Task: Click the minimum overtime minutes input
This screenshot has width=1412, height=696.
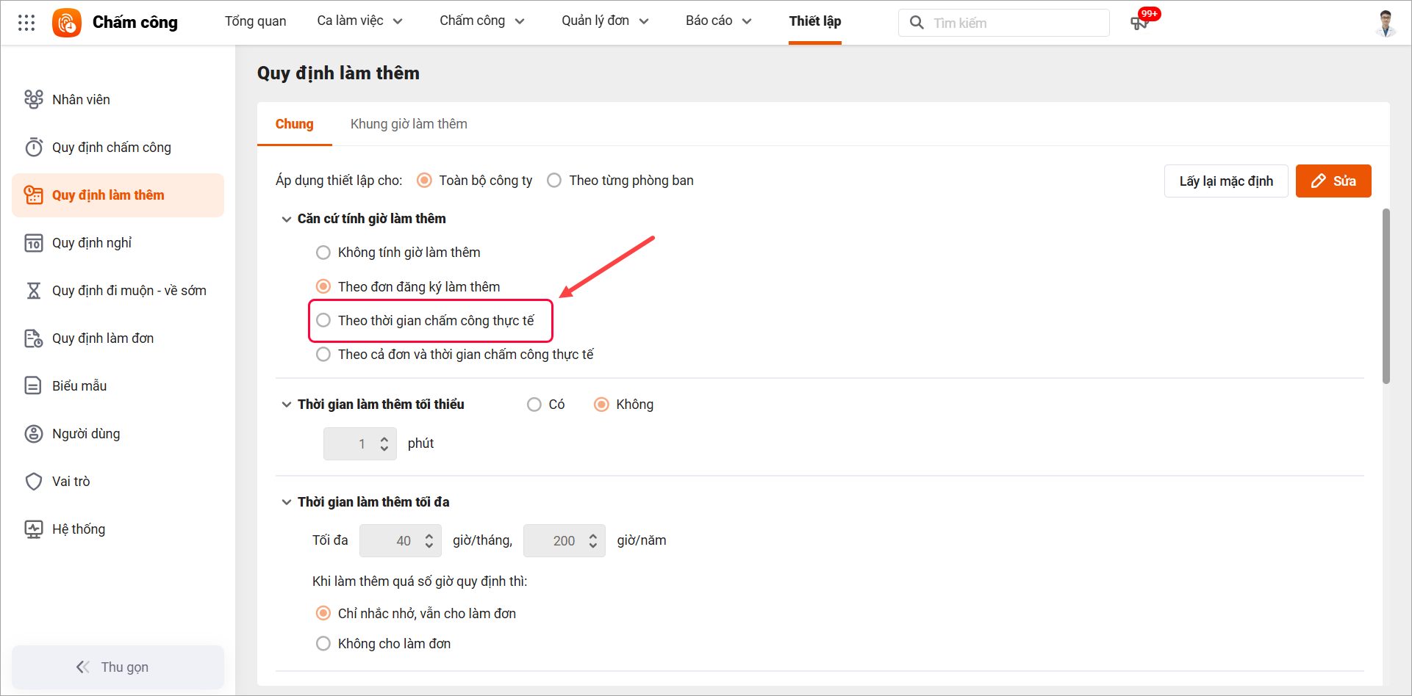Action: [360, 443]
